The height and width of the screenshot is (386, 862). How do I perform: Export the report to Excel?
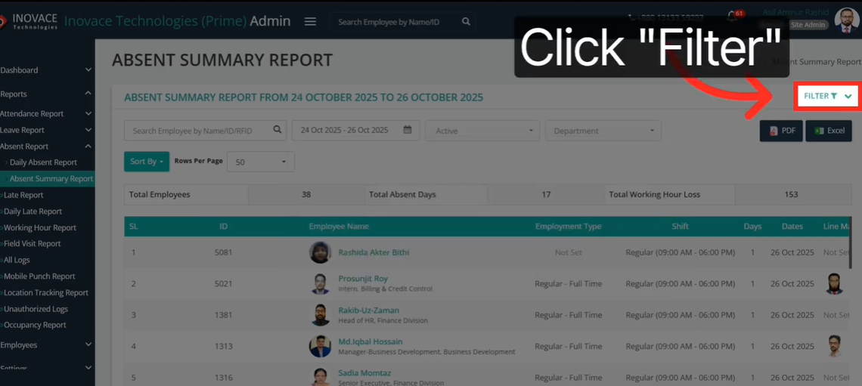(828, 131)
